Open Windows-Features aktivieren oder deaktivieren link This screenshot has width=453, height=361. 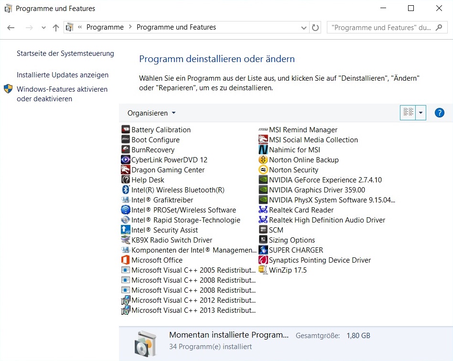[62, 94]
